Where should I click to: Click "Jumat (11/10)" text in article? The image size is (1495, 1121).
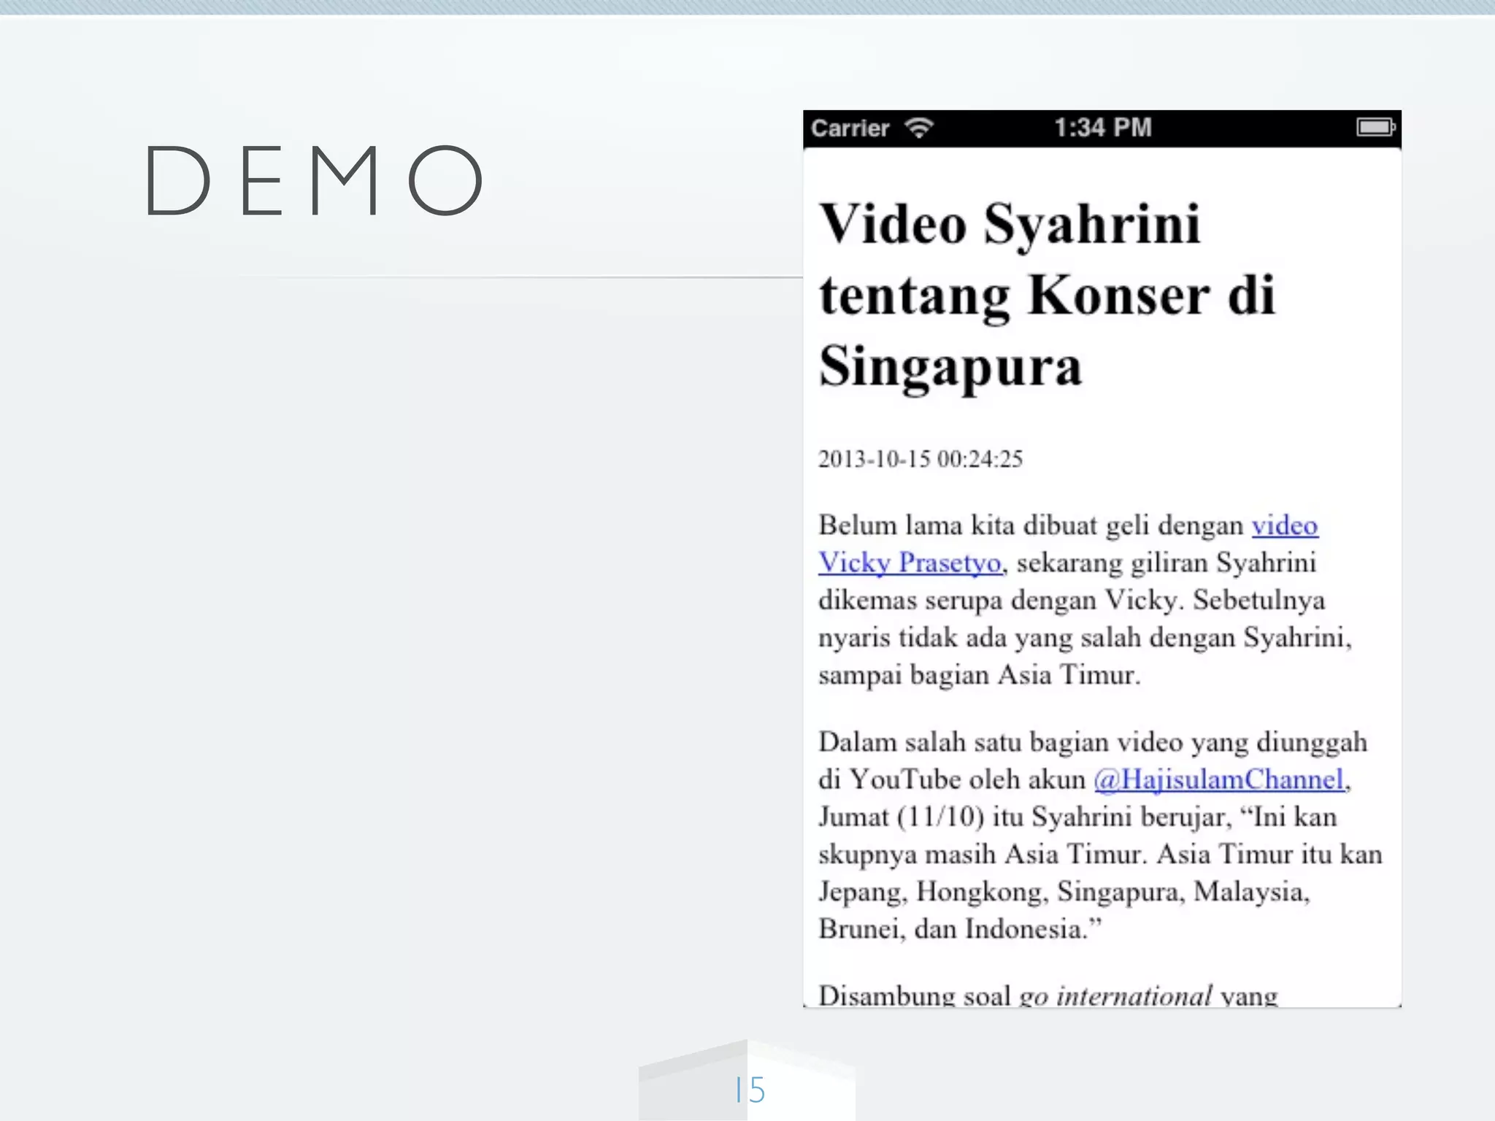(x=901, y=817)
